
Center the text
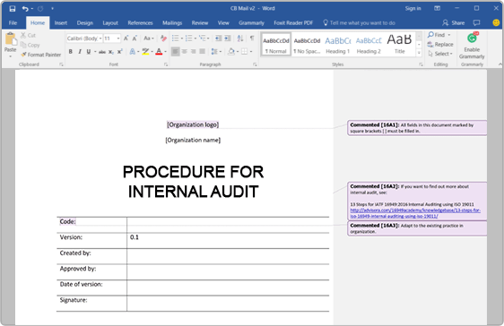point(185,51)
